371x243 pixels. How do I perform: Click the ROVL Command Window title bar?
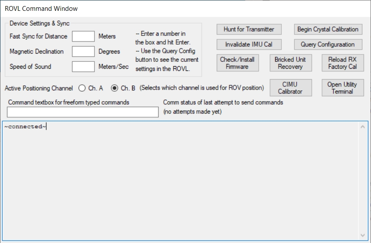[x=173, y=8]
